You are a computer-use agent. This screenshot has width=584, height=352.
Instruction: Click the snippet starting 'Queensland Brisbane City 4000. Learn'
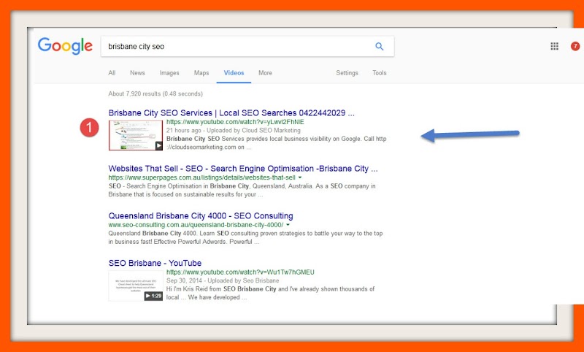pos(245,237)
